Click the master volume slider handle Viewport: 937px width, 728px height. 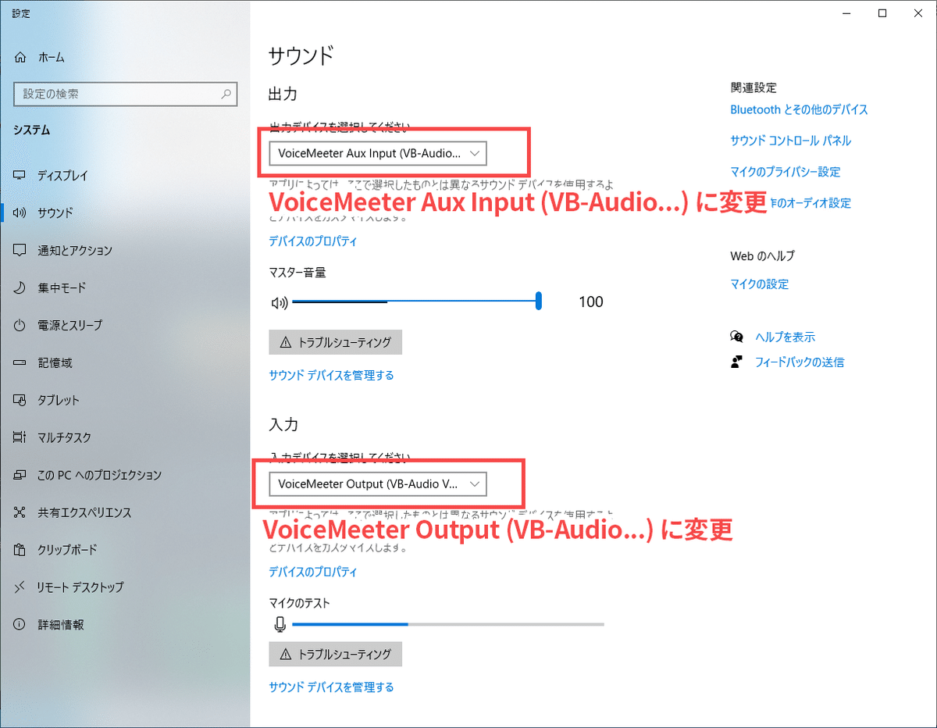(539, 302)
